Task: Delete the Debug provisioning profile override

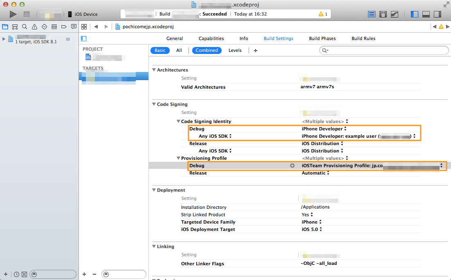Action: [x=292, y=166]
